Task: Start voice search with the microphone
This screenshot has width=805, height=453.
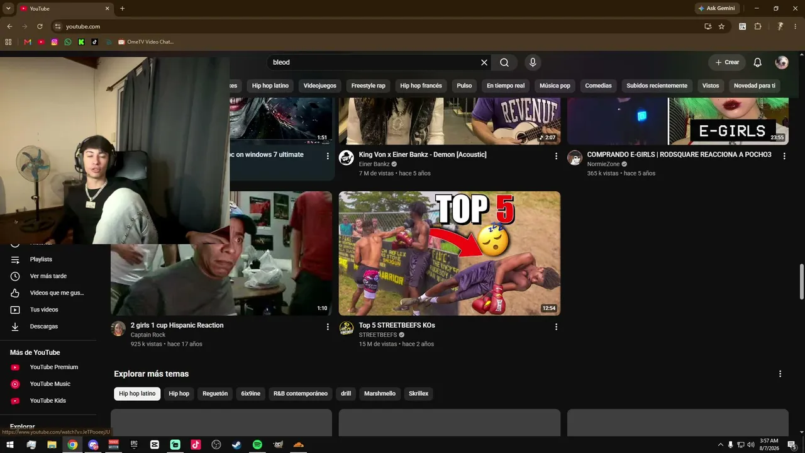Action: click(533, 62)
